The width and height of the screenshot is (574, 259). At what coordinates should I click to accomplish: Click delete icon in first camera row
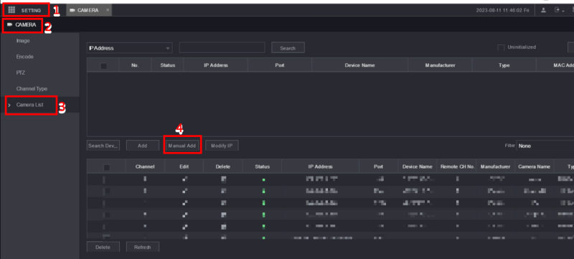[x=224, y=179]
